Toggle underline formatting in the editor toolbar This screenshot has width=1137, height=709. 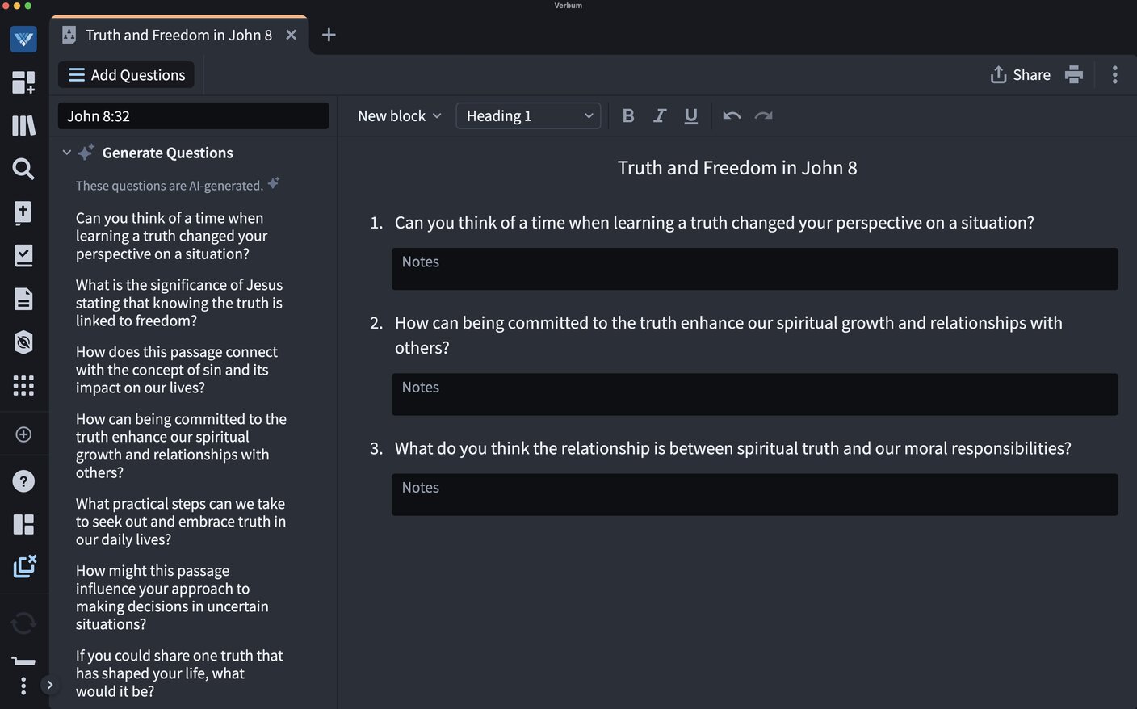(690, 115)
